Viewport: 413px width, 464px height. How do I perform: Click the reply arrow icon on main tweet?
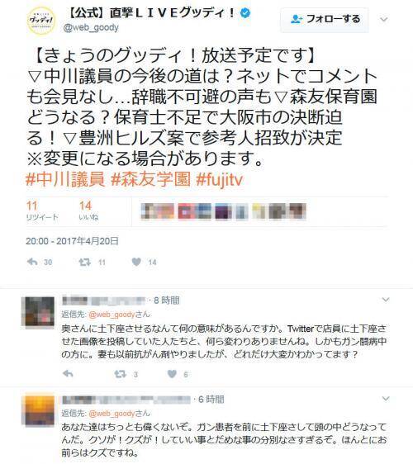pos(32,262)
